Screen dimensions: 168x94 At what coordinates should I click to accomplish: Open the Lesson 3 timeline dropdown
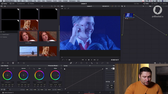click(90, 6)
